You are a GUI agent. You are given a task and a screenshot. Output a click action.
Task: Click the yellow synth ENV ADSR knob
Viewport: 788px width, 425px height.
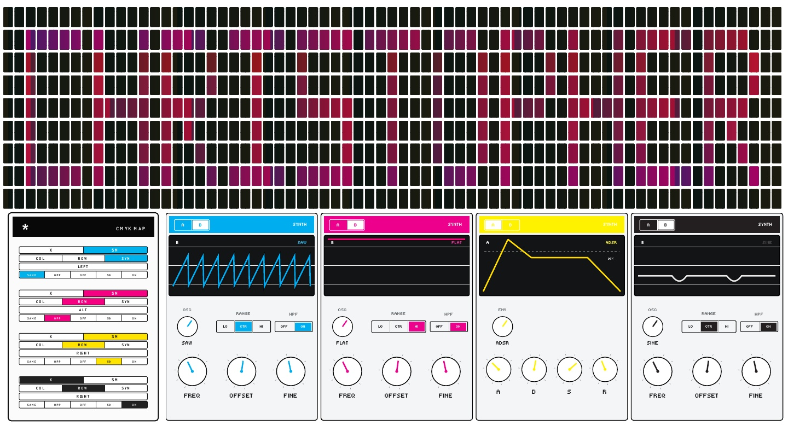pos(502,327)
